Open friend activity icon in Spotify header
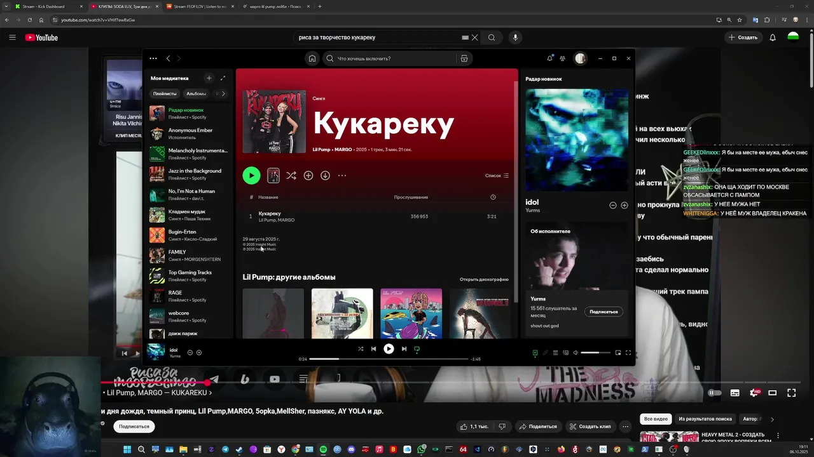Image resolution: width=814 pixels, height=457 pixels. pos(563,58)
